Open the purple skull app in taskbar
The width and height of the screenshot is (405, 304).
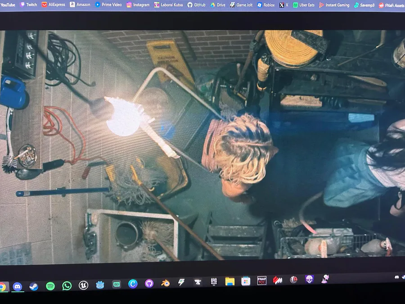pos(309,279)
